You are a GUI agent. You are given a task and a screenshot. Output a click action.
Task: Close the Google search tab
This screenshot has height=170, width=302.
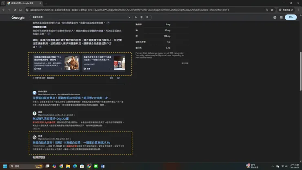pos(40,3)
